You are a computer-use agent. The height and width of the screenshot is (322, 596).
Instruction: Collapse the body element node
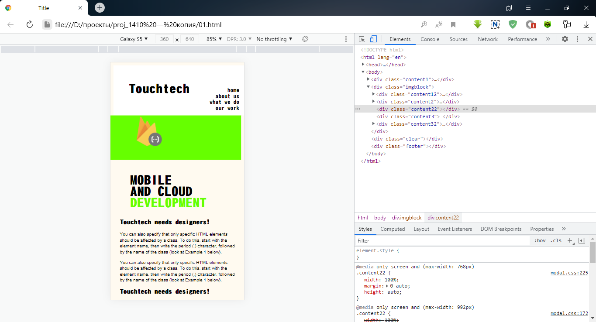point(363,72)
